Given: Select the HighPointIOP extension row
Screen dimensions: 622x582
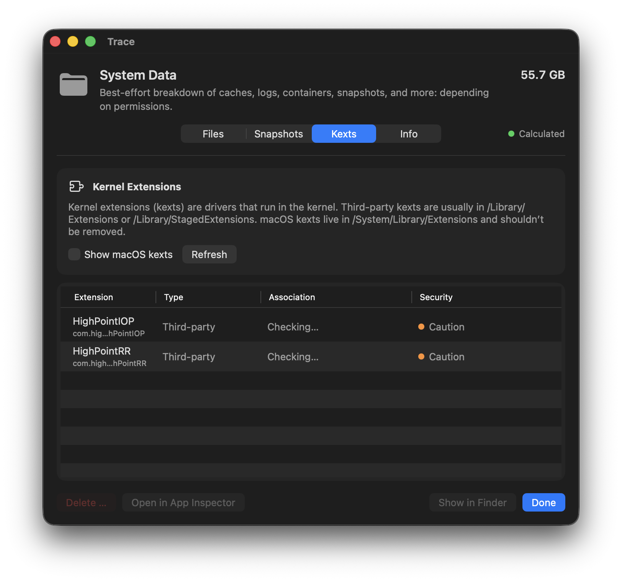Looking at the screenshot, I should [x=310, y=327].
